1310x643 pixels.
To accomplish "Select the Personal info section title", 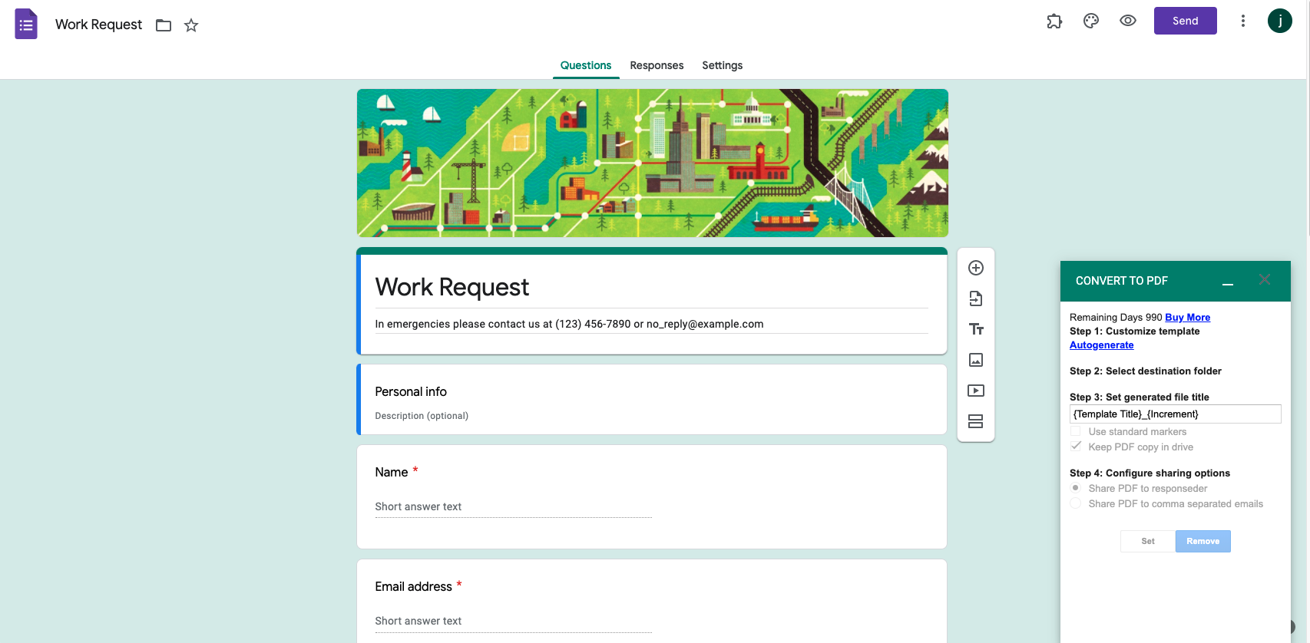I will coord(411,391).
